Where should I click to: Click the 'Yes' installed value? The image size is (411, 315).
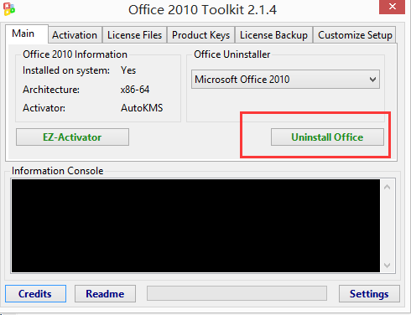click(x=128, y=70)
